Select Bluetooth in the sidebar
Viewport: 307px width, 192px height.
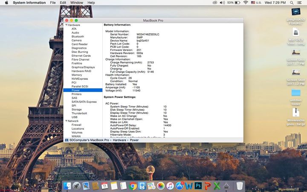pos(78,36)
